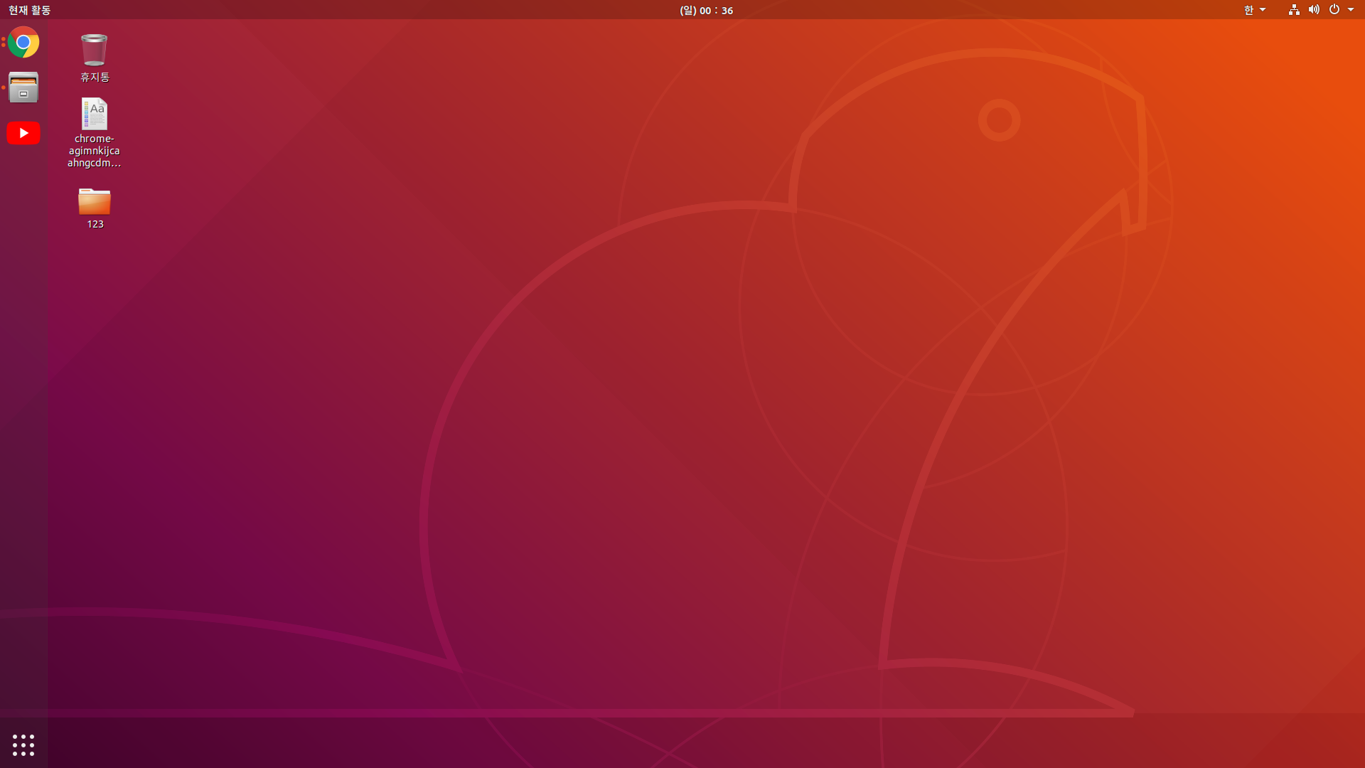
Task: Select the chrome-agimnkijca desktop file icon
Action: click(x=94, y=114)
